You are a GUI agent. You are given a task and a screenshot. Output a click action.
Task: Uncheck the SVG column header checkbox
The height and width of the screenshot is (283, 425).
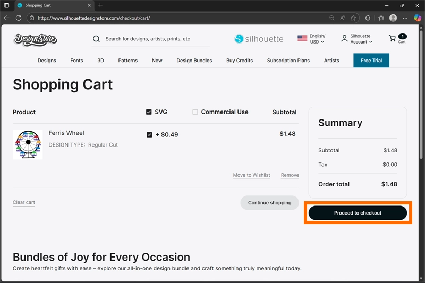[x=149, y=112]
